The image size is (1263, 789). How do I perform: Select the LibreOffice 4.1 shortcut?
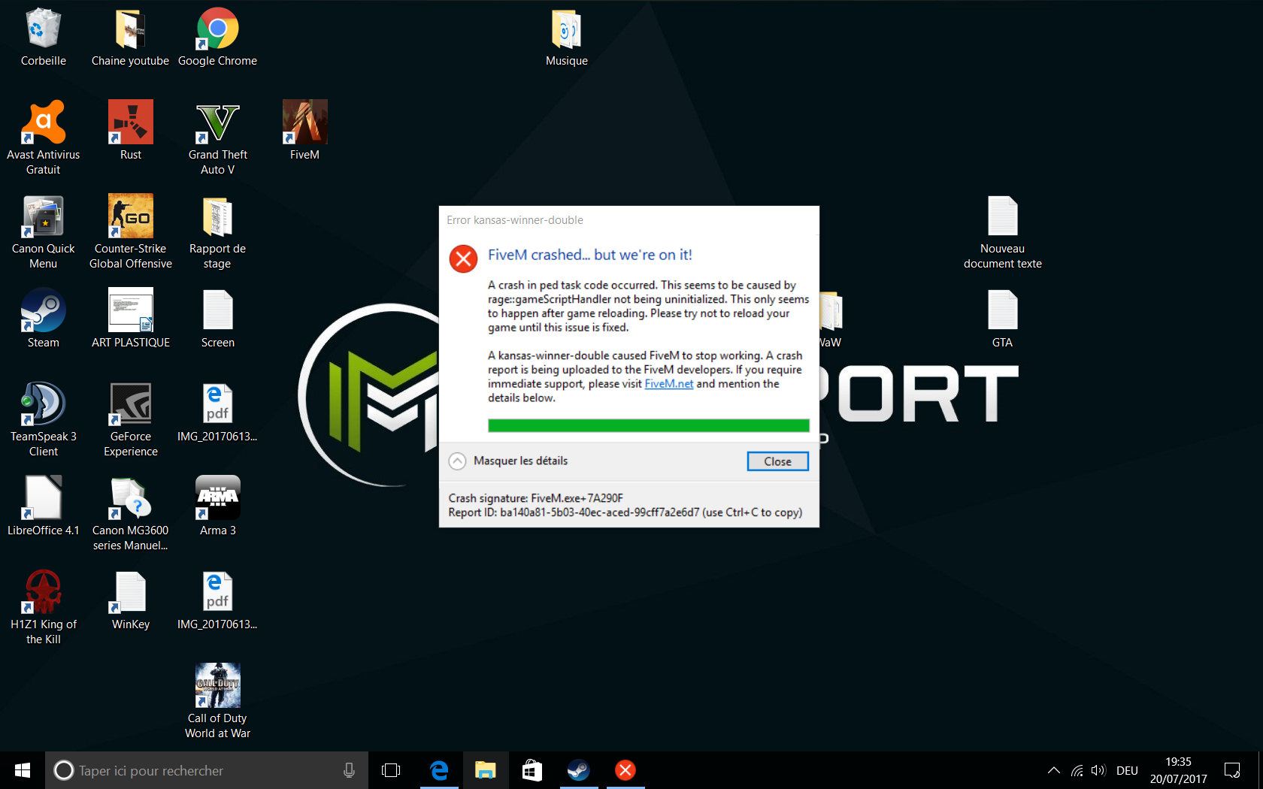point(43,506)
